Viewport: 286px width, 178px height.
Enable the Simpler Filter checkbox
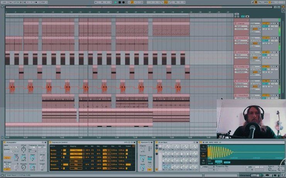201,167
